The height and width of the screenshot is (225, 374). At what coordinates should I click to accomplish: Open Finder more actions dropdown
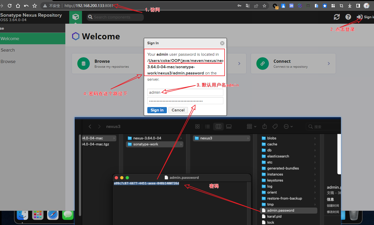coord(288,127)
